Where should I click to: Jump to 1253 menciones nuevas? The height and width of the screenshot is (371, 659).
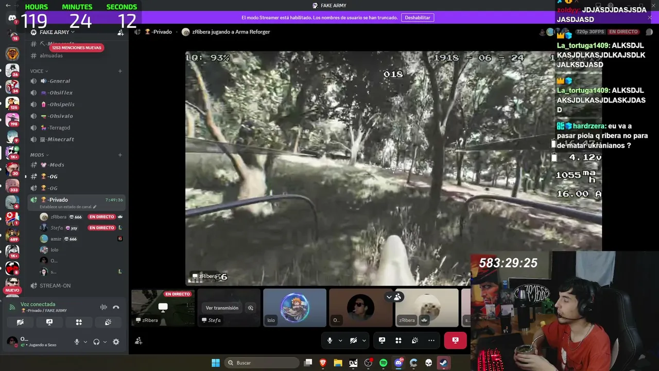77,47
